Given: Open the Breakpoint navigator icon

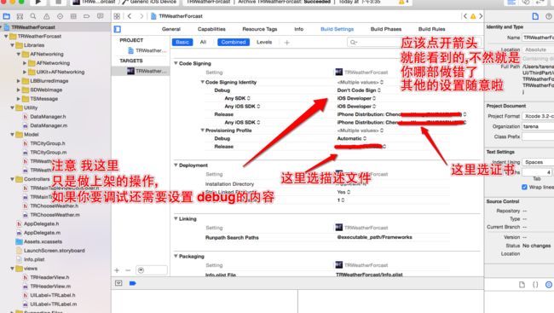Looking at the screenshot, I should (x=87, y=16).
